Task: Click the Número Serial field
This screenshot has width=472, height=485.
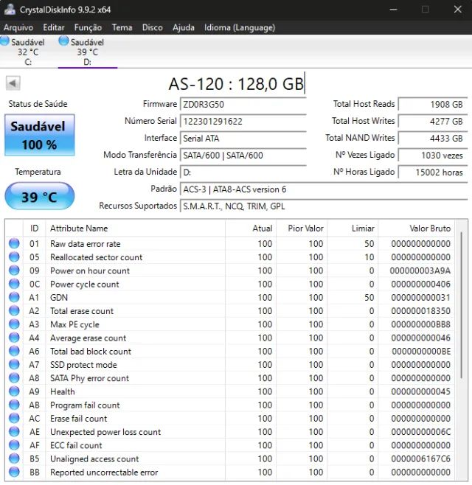Action: pyautogui.click(x=243, y=121)
